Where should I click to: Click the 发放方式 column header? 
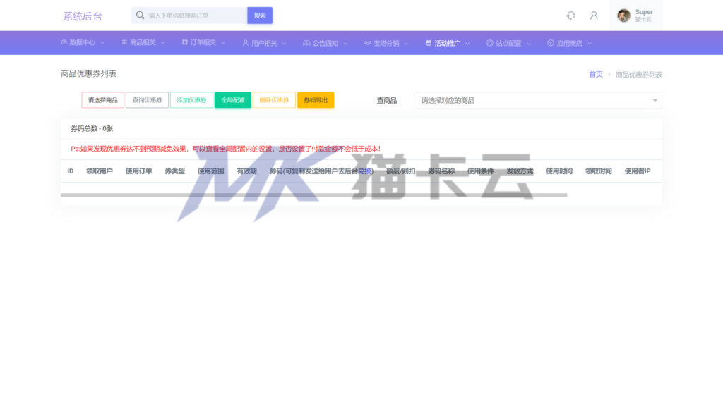pos(520,171)
